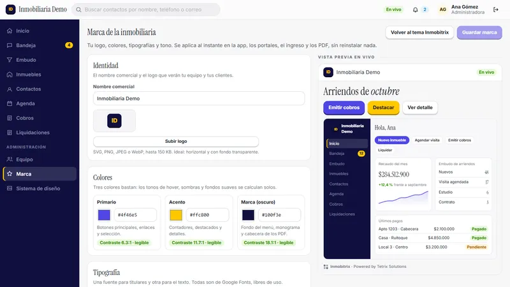The width and height of the screenshot is (510, 287).
Task: Click the Inmobitrix footer logo icon
Action: click(326, 267)
